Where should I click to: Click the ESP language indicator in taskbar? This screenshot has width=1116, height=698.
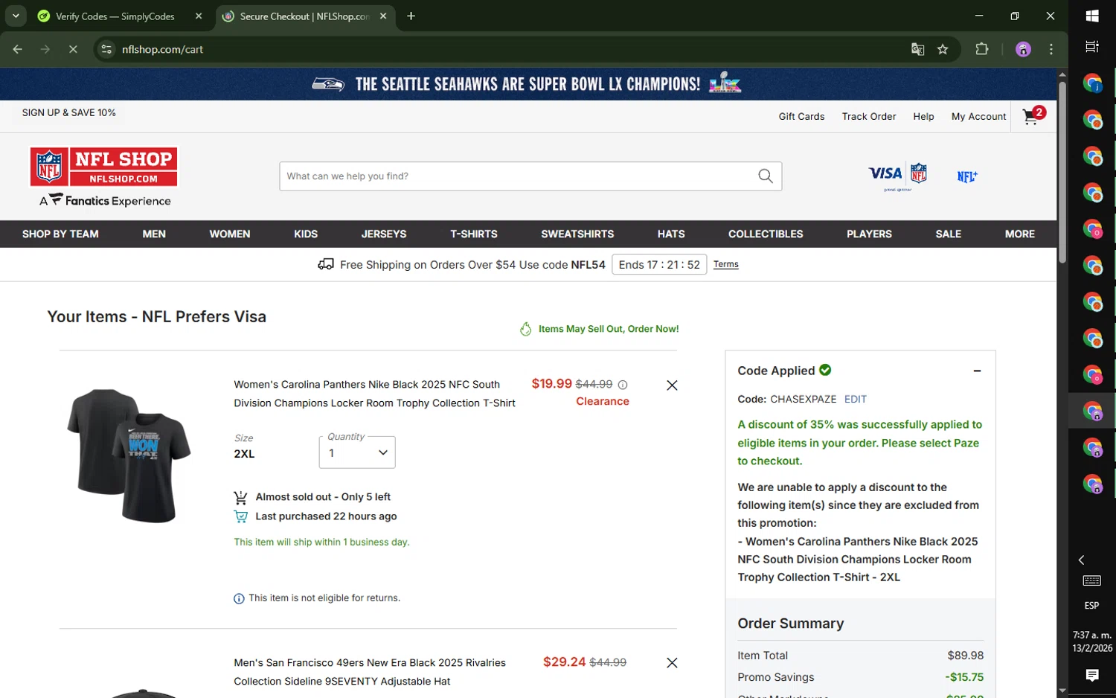pos(1091,605)
